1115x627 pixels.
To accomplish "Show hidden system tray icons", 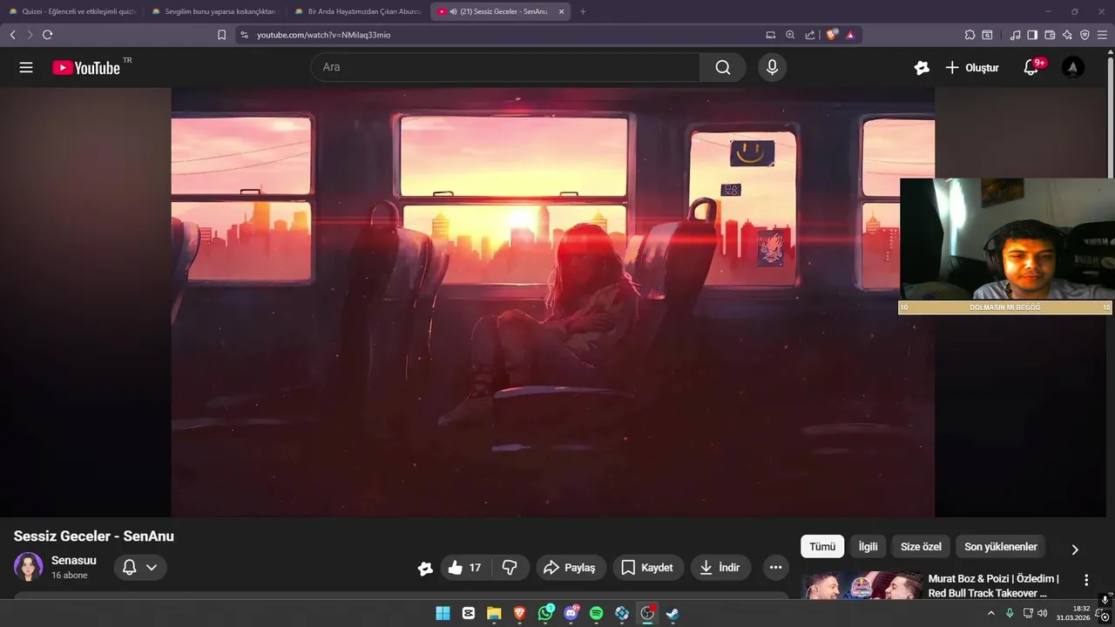I will tap(990, 613).
